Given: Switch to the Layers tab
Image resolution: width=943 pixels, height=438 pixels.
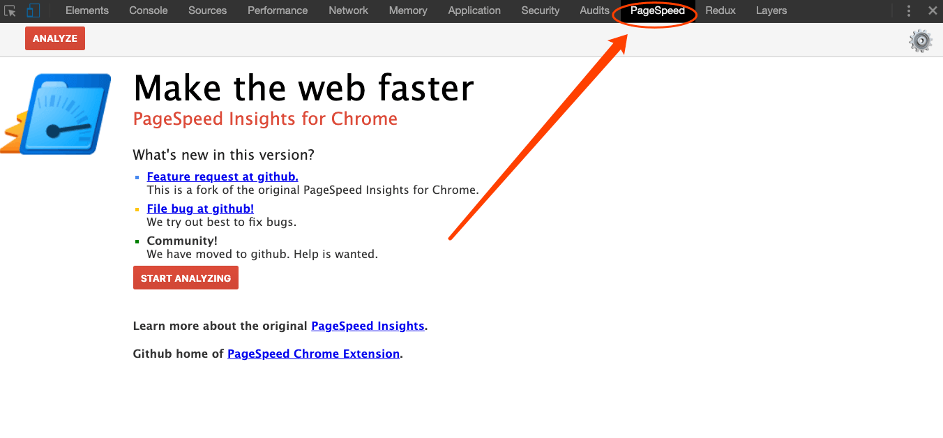Looking at the screenshot, I should [771, 10].
